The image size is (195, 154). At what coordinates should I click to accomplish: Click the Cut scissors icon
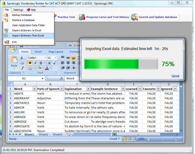coord(22,58)
